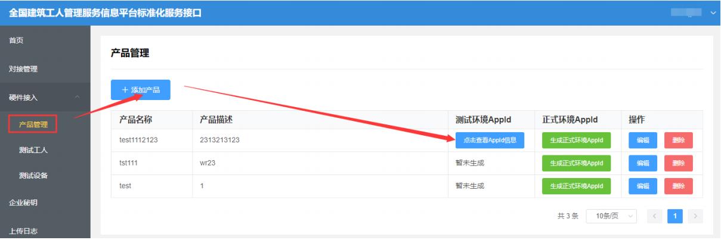The width and height of the screenshot is (721, 240).
Task: Select 产品管理 in the sidebar
Action: pos(33,124)
